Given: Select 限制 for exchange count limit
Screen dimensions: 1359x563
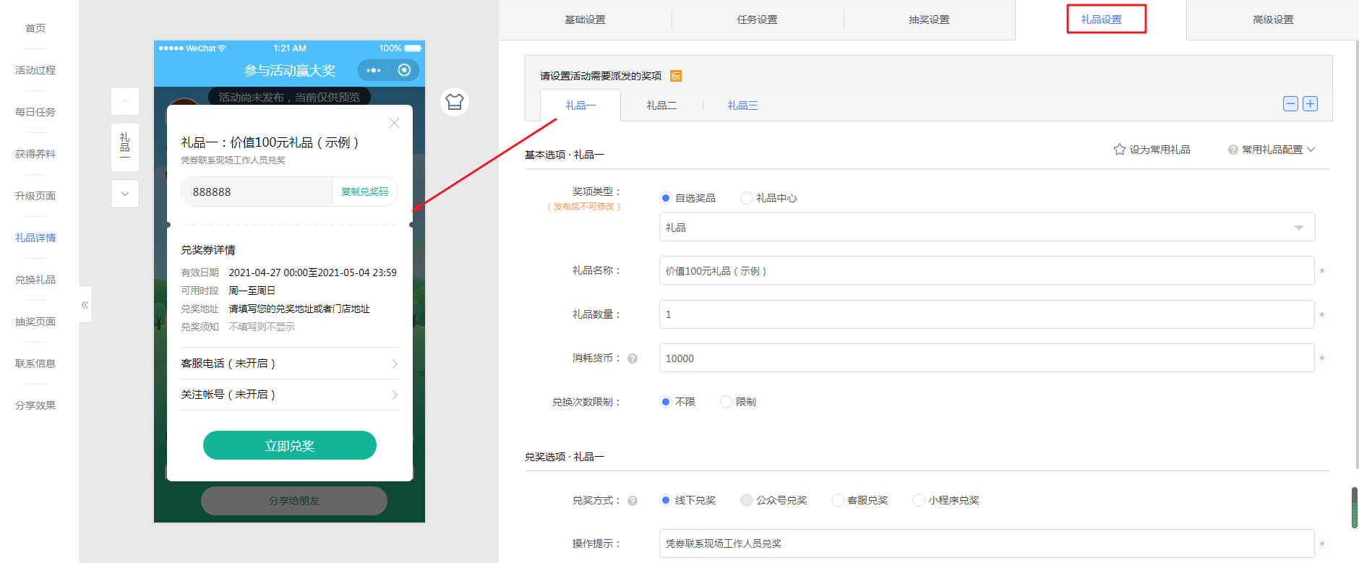Looking at the screenshot, I should [x=726, y=402].
